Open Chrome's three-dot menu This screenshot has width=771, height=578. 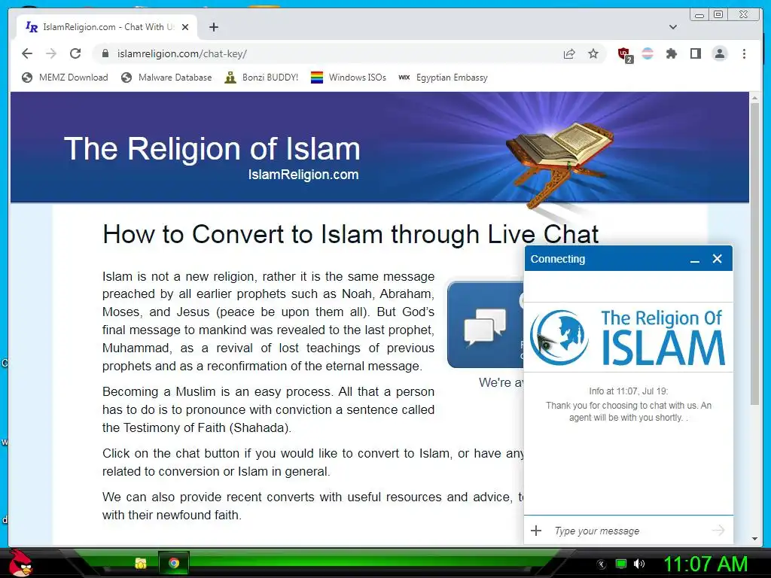pos(744,53)
